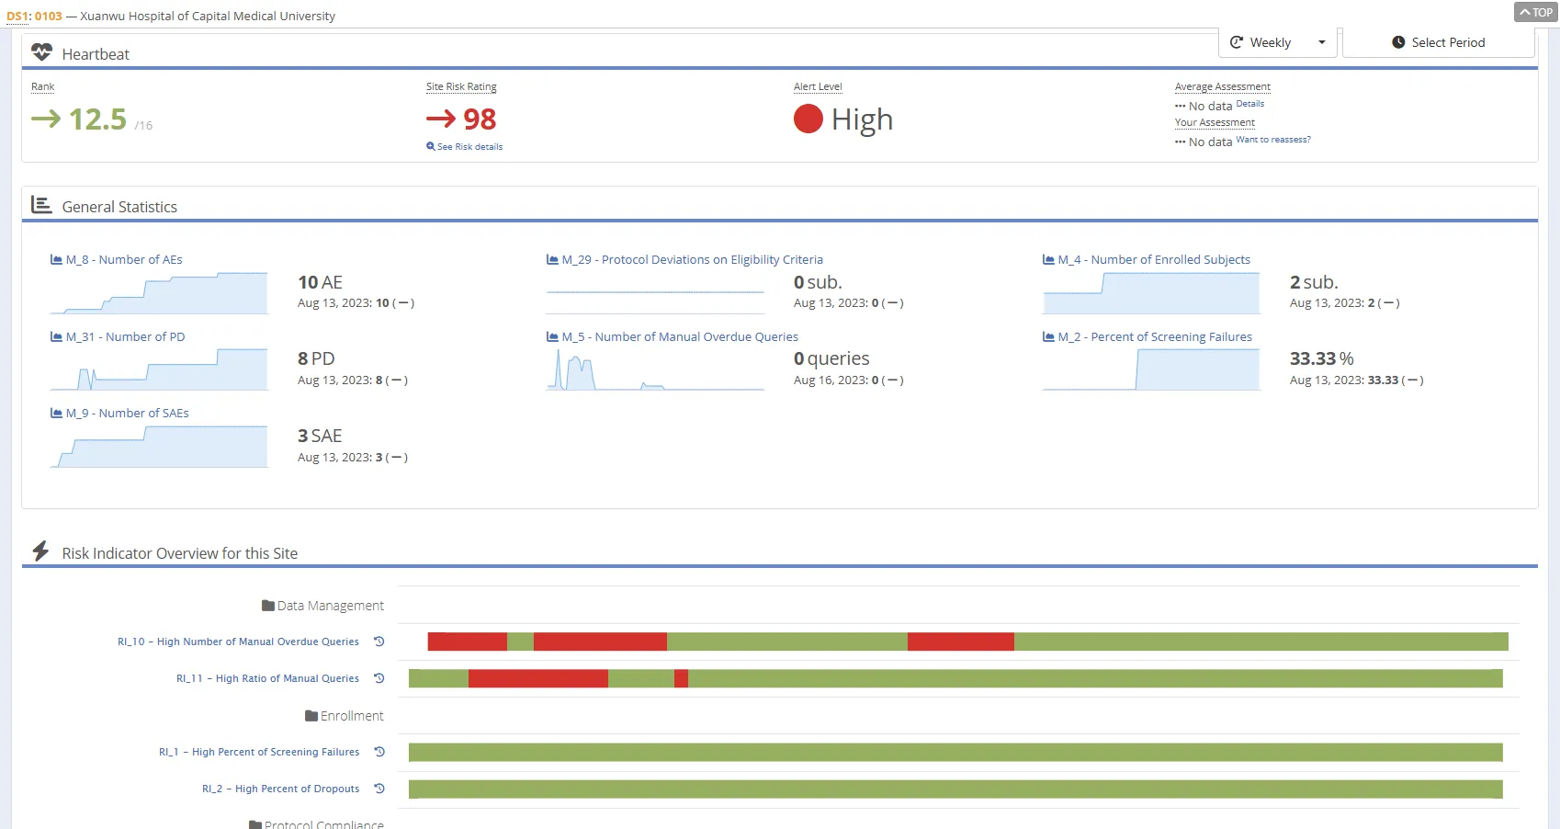Viewport: 1560px width, 829px height.
Task: Click the 'Want to reassess?' link
Action: 1272,140
